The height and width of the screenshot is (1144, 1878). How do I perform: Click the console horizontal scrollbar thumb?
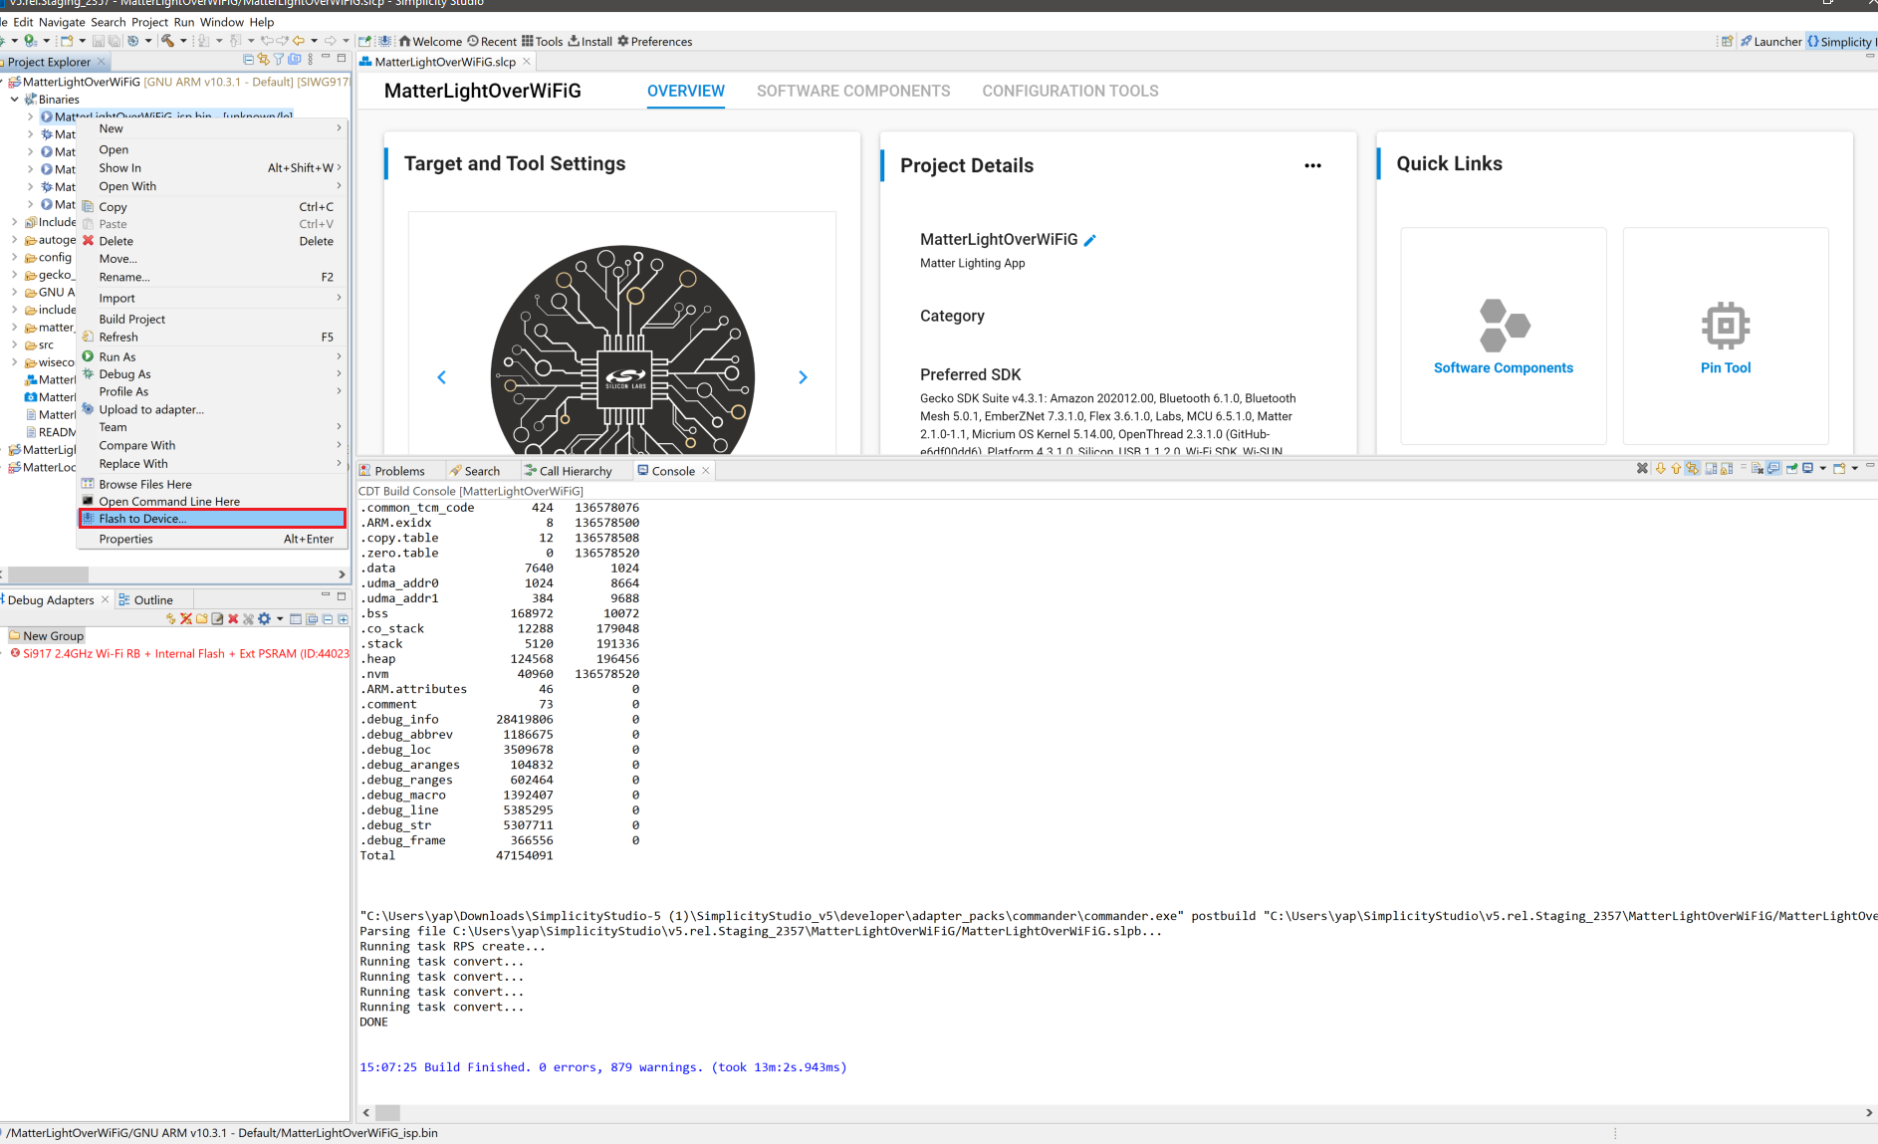click(387, 1112)
